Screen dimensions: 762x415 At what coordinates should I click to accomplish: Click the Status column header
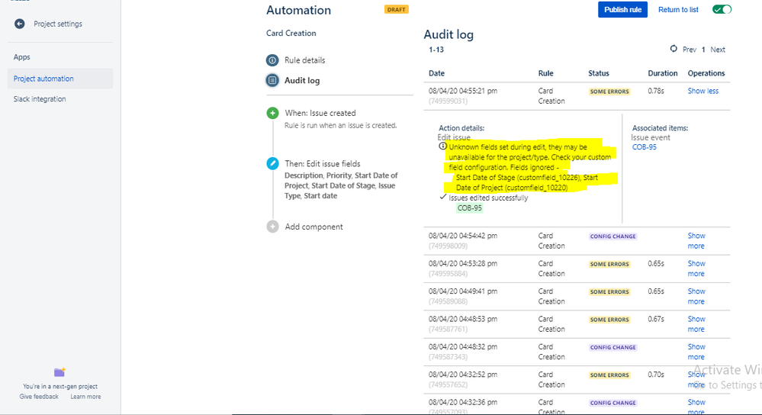point(599,73)
